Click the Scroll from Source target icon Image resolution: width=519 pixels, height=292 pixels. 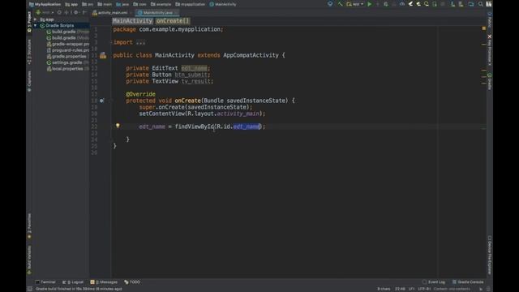click(x=59, y=13)
